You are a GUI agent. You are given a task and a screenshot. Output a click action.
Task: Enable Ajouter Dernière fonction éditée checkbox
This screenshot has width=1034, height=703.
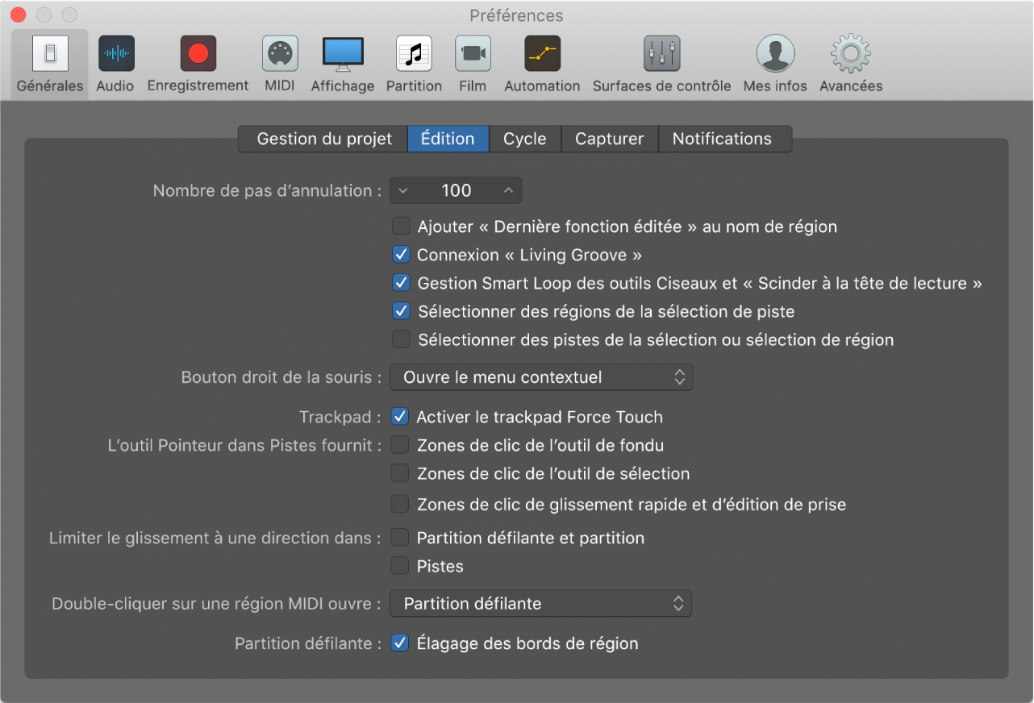tap(401, 227)
